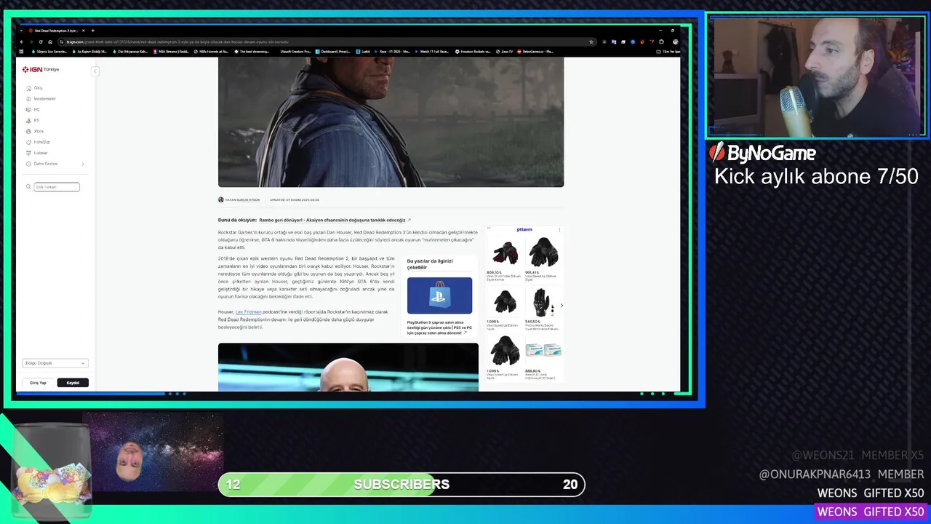
Task: Open the apps grid icon in bookmarks bar
Action: pyautogui.click(x=21, y=52)
